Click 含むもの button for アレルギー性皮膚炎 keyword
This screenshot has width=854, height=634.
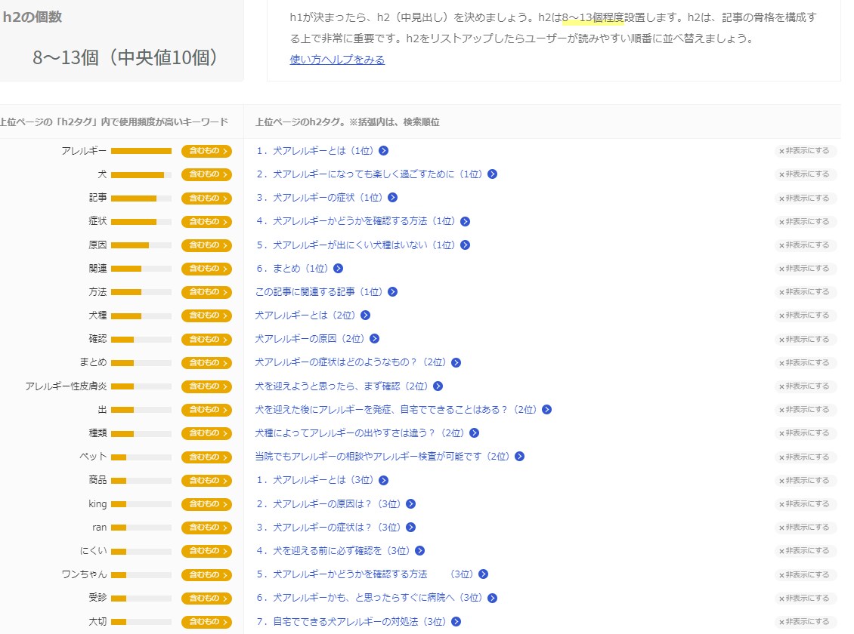[207, 386]
